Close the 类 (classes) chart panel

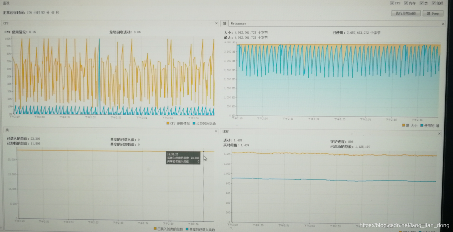216,132
